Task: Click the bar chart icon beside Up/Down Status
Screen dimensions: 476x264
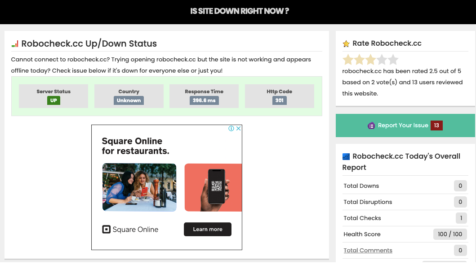Action: pyautogui.click(x=15, y=43)
